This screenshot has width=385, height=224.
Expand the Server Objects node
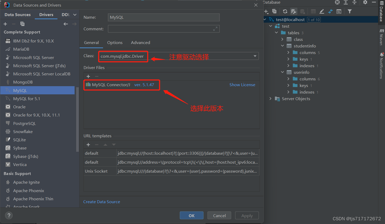click(270, 99)
